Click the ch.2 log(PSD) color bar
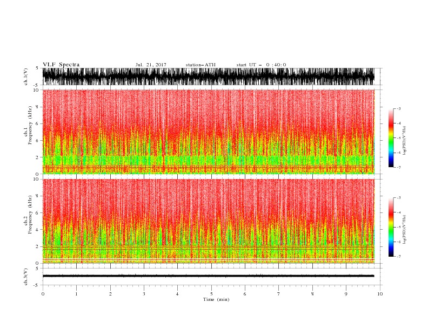428x330 pixels. pos(391,227)
